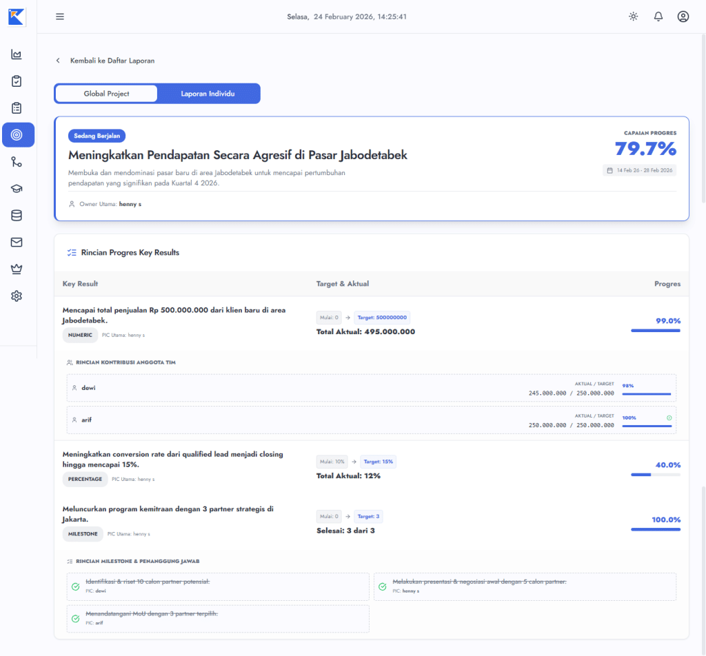This screenshot has height=656, width=706.
Task: Open the user profile icon
Action: coord(683,17)
